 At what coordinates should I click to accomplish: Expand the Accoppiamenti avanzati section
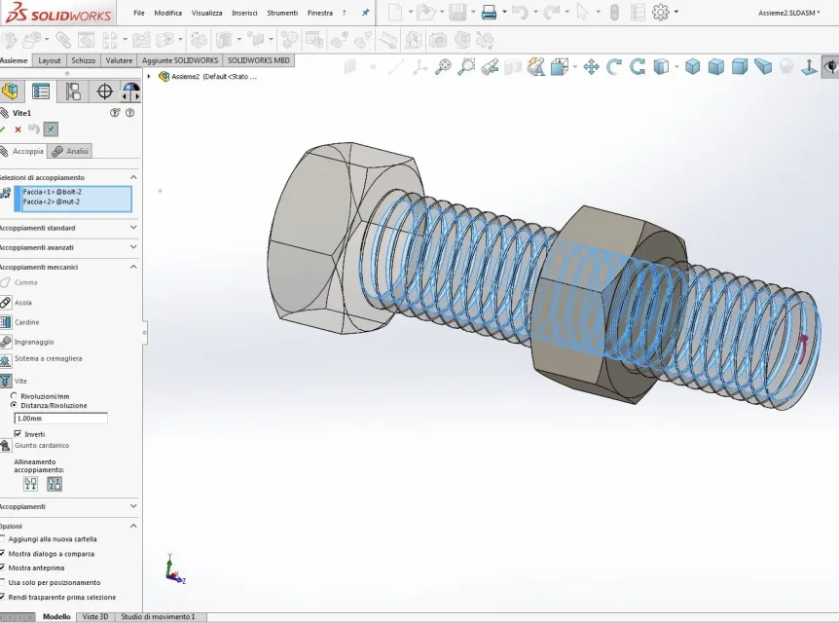[68, 247]
